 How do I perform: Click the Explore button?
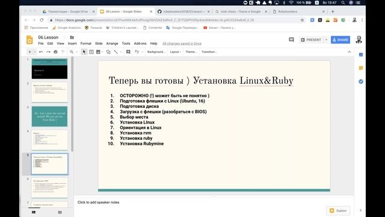point(338,210)
